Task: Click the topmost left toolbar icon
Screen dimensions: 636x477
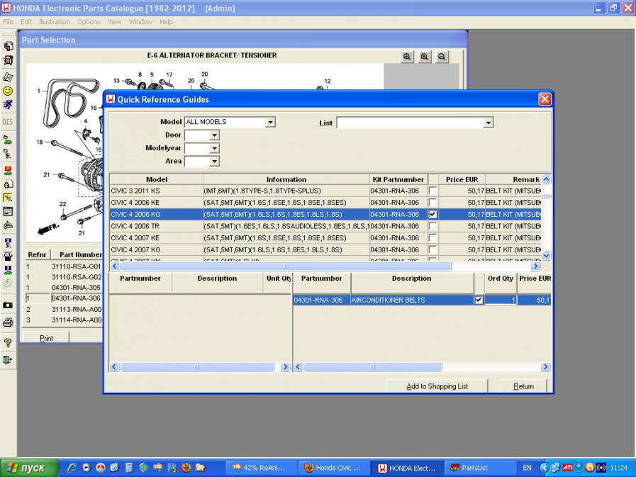Action: (x=8, y=46)
